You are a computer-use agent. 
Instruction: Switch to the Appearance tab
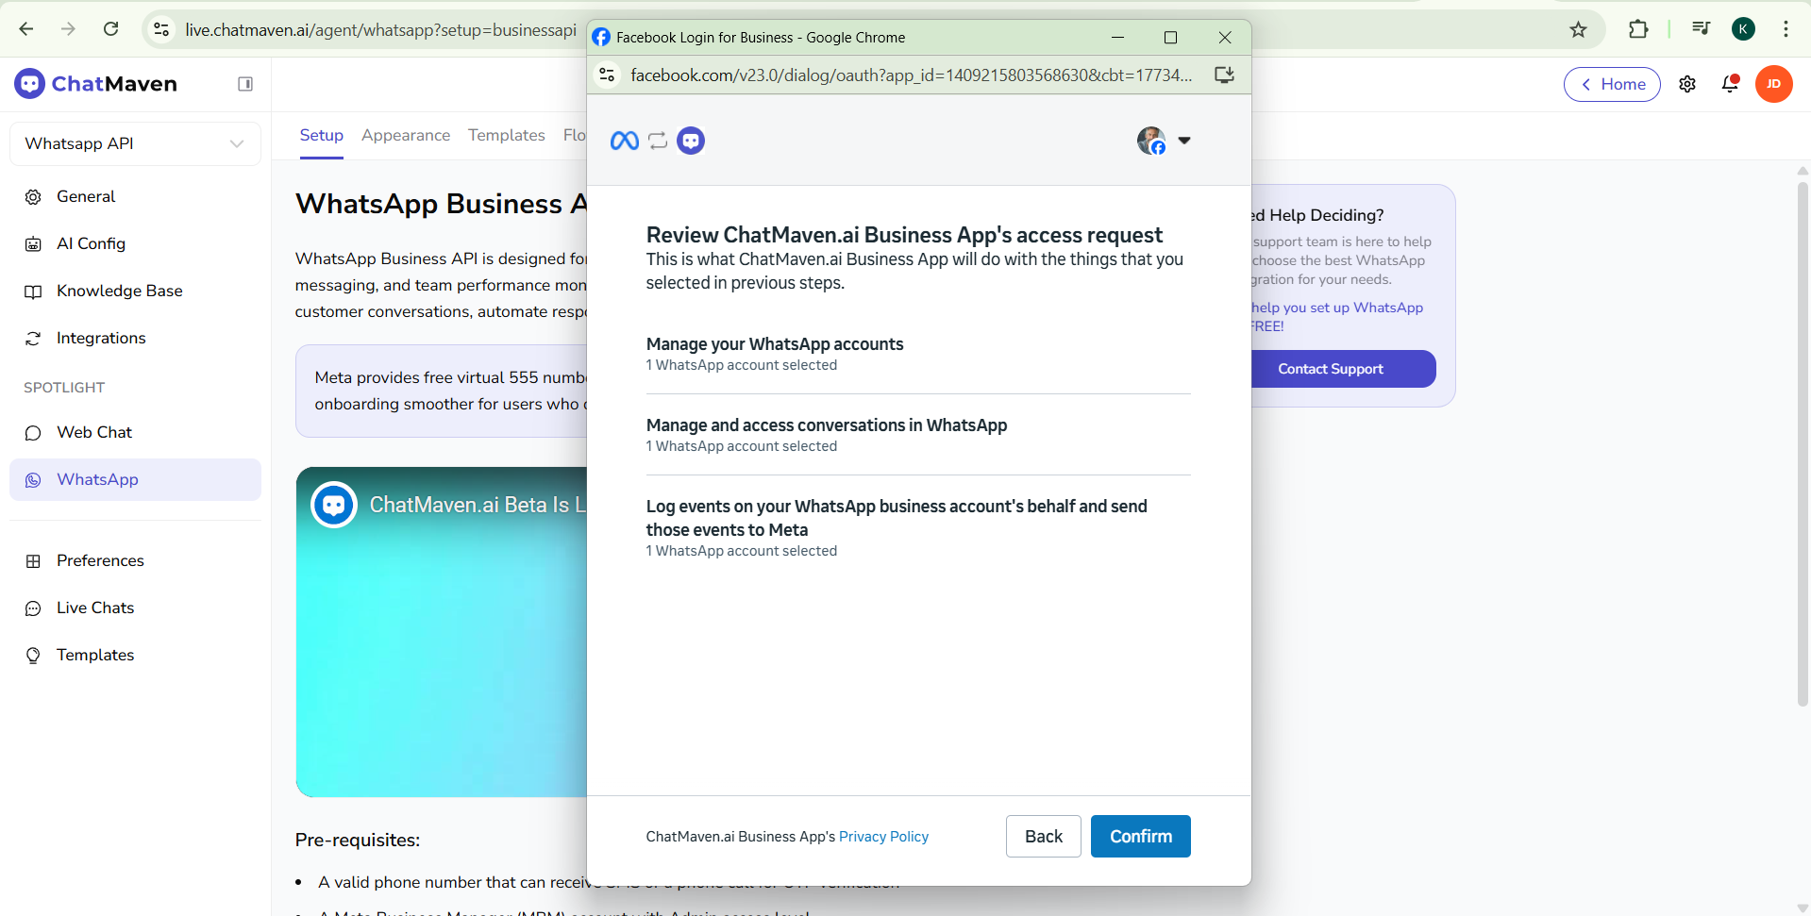coord(406,135)
